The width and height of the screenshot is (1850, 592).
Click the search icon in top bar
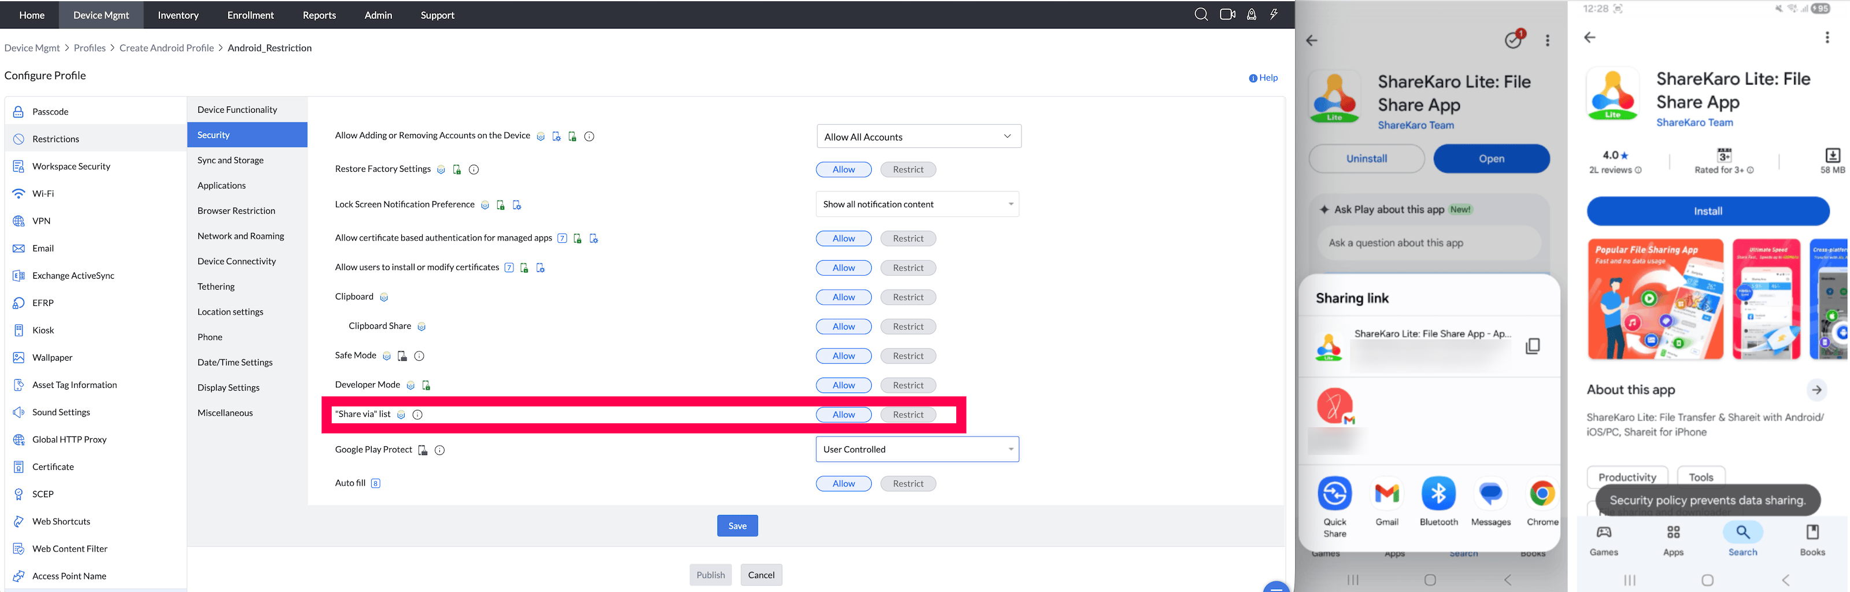tap(1201, 14)
